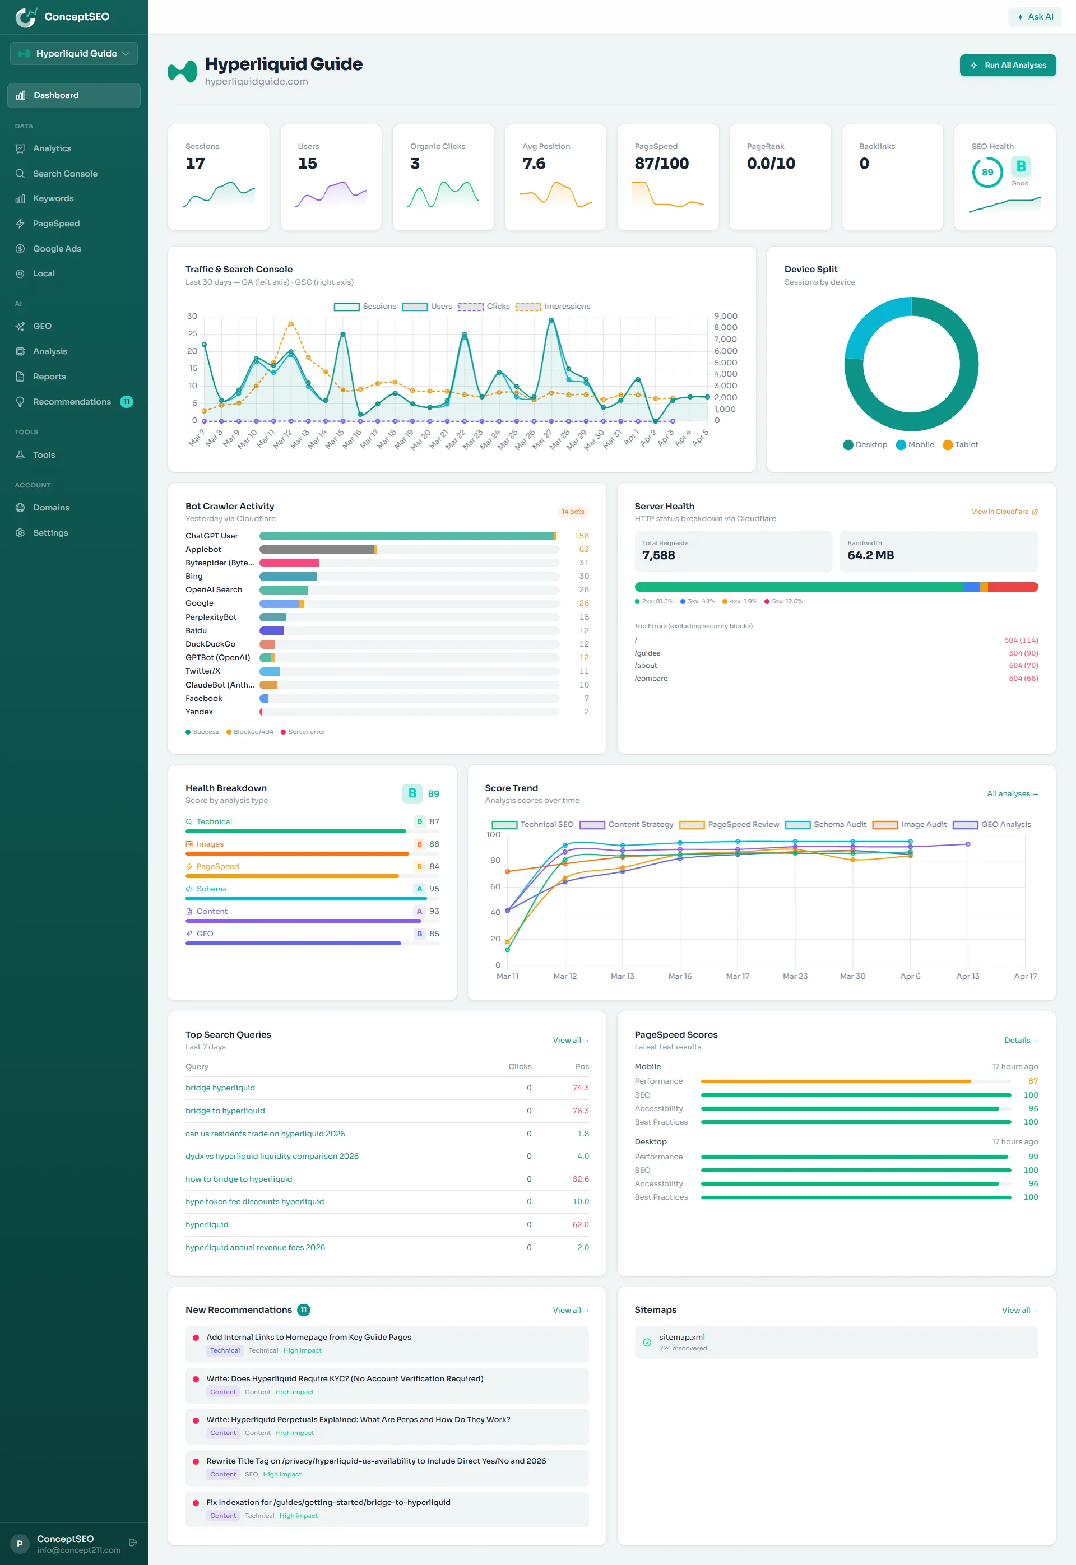Click the SEO Health score ring showing 89
The height and width of the screenshot is (1565, 1076).
pos(987,172)
